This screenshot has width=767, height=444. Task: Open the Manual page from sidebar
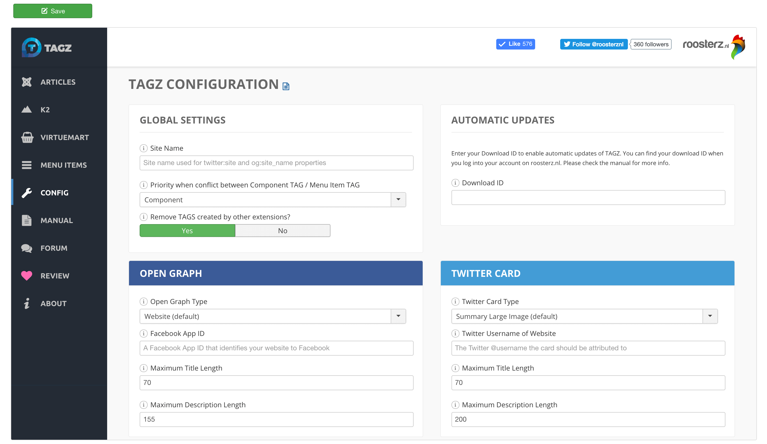coord(56,220)
